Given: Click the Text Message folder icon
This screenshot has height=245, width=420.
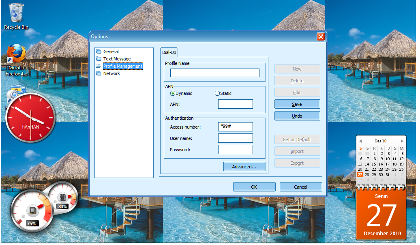Looking at the screenshot, I should click(99, 59).
